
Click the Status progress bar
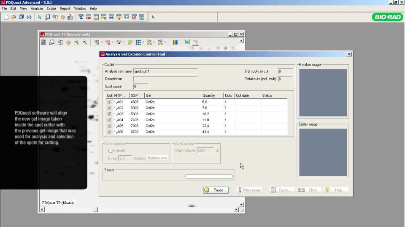(208, 177)
